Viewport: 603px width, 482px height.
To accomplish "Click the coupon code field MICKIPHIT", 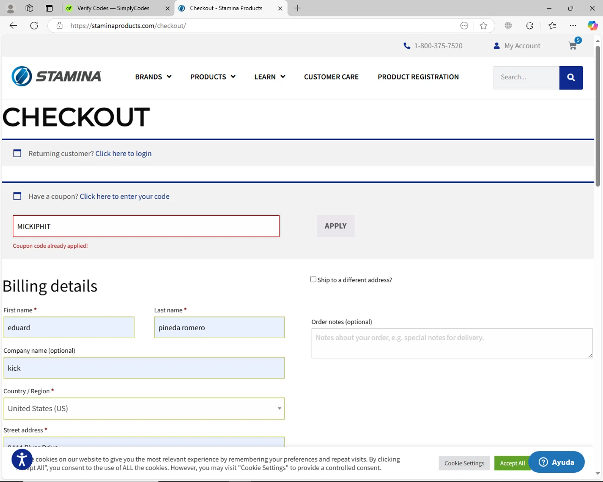I will tap(146, 226).
